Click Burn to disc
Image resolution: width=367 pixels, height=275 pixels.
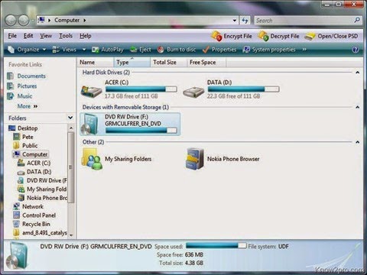pos(177,50)
